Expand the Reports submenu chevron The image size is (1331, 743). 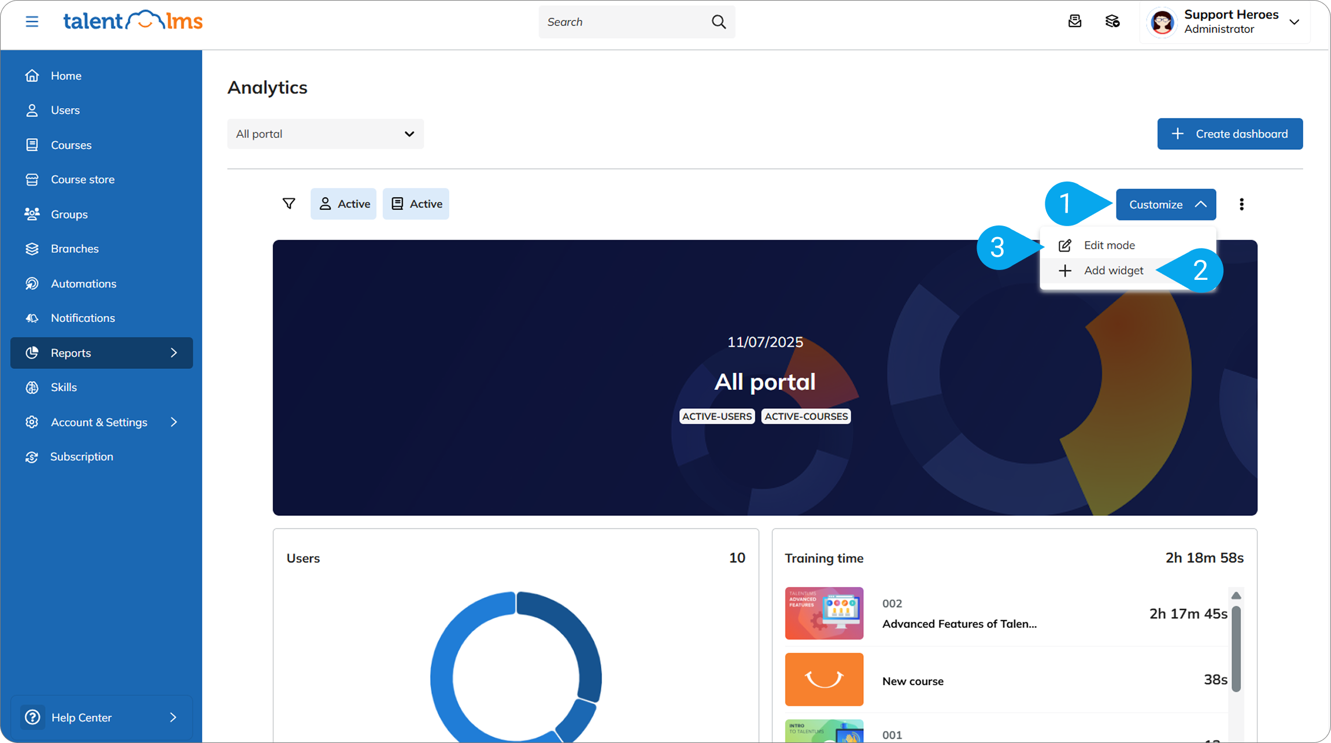(x=174, y=353)
